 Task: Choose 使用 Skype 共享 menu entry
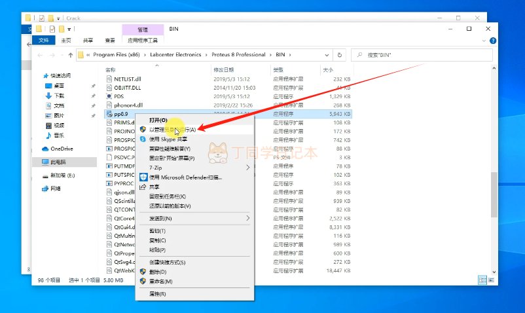tap(194, 139)
